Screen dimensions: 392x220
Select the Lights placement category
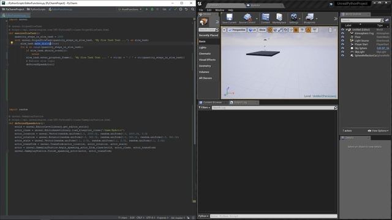(x=208, y=48)
